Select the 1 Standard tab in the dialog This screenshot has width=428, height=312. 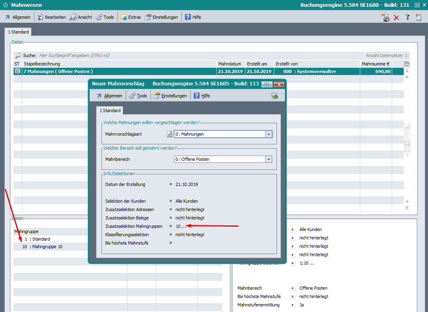[x=110, y=111]
